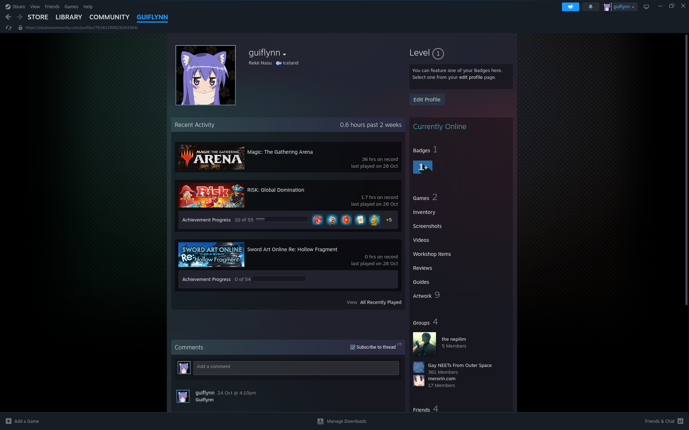The image size is (689, 430).
Task: Expand the guiflynn profile name dropdown arrow
Action: pyautogui.click(x=284, y=54)
